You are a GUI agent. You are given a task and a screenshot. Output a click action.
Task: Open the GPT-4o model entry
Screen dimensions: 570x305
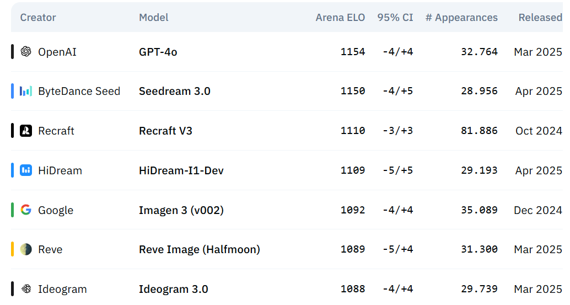click(158, 52)
